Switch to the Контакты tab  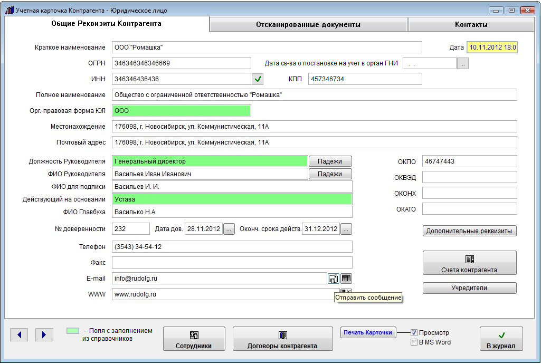click(471, 24)
